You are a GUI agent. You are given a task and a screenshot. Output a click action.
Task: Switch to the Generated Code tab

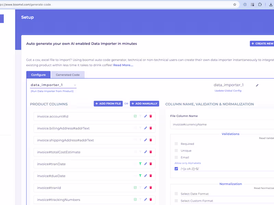click(x=67, y=74)
